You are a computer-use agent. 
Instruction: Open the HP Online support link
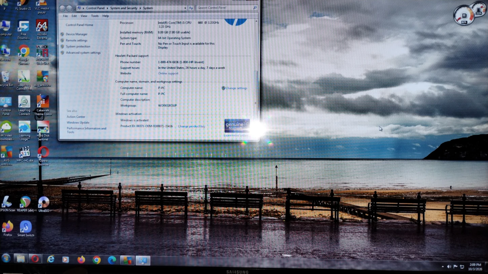168,73
